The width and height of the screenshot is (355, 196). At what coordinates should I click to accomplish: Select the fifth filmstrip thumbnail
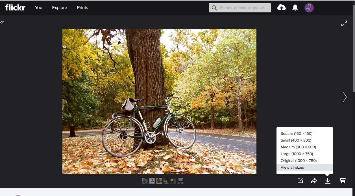(x=173, y=180)
